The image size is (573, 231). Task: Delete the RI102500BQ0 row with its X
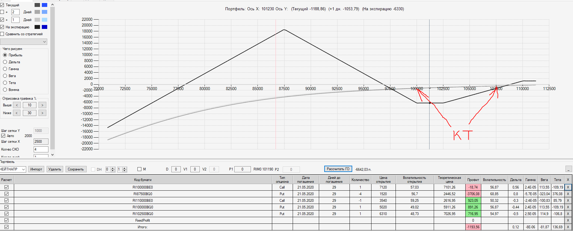tap(568, 214)
